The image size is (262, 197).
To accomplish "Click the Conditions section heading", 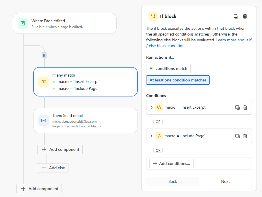I will [x=156, y=96].
